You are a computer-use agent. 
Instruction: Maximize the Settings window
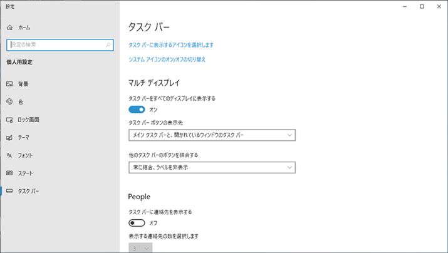point(422,6)
